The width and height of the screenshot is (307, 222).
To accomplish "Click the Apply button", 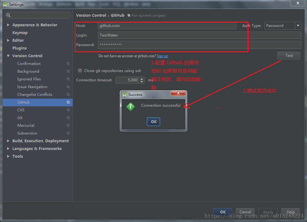I will point(268,212).
